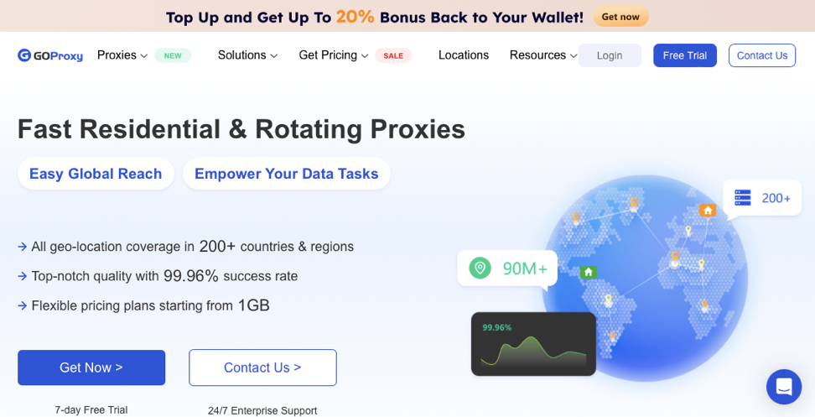Click the green home marker on globe
The width and height of the screenshot is (815, 417).
coord(589,272)
